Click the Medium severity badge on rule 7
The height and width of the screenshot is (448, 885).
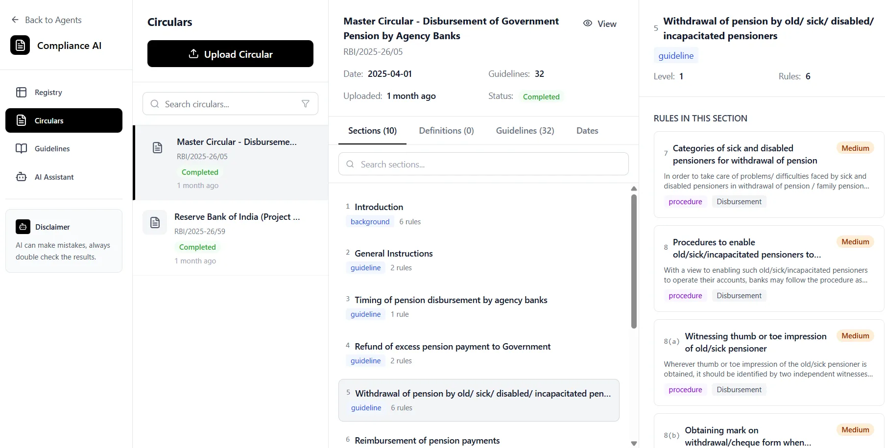point(855,148)
